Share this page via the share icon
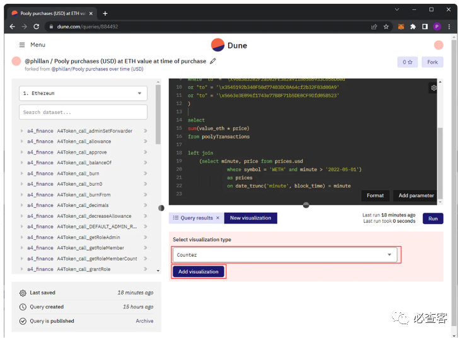This screenshot has width=462, height=338. 374,27
